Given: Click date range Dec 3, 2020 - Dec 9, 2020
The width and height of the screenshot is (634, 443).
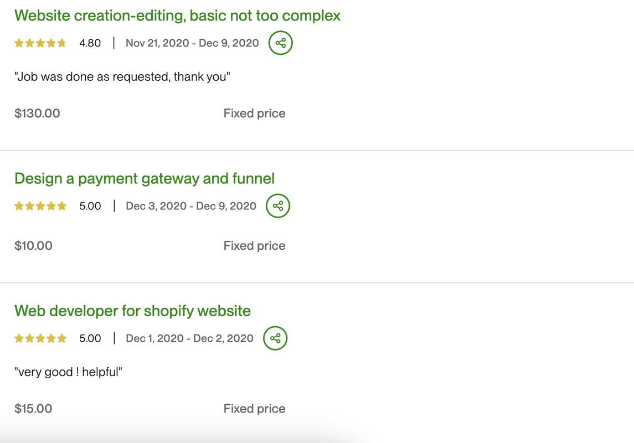Looking at the screenshot, I should (191, 206).
